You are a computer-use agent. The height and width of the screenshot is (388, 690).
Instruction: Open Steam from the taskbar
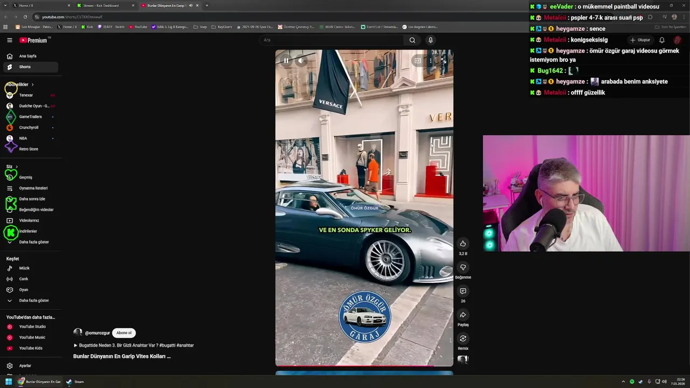(75, 382)
